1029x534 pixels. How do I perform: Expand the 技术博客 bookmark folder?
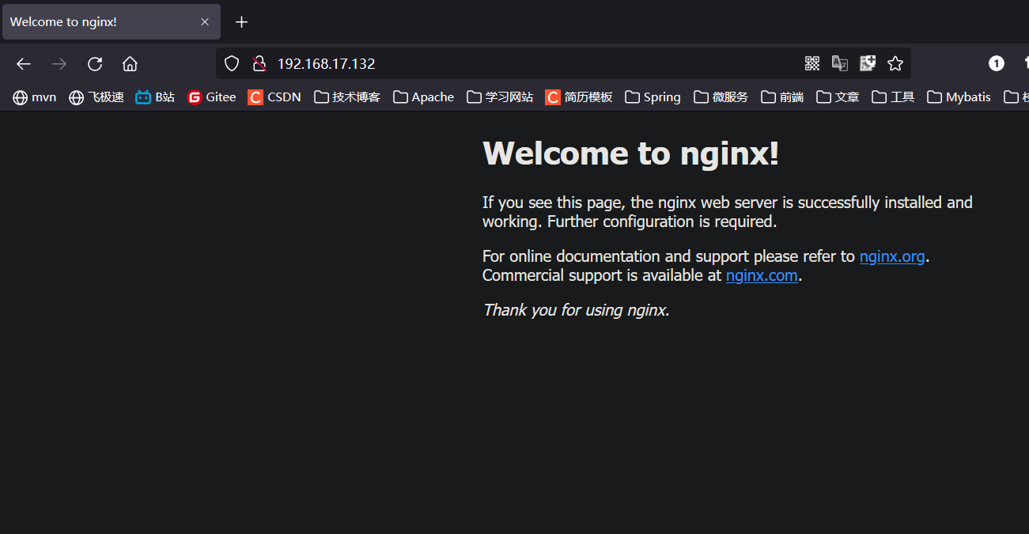point(347,97)
